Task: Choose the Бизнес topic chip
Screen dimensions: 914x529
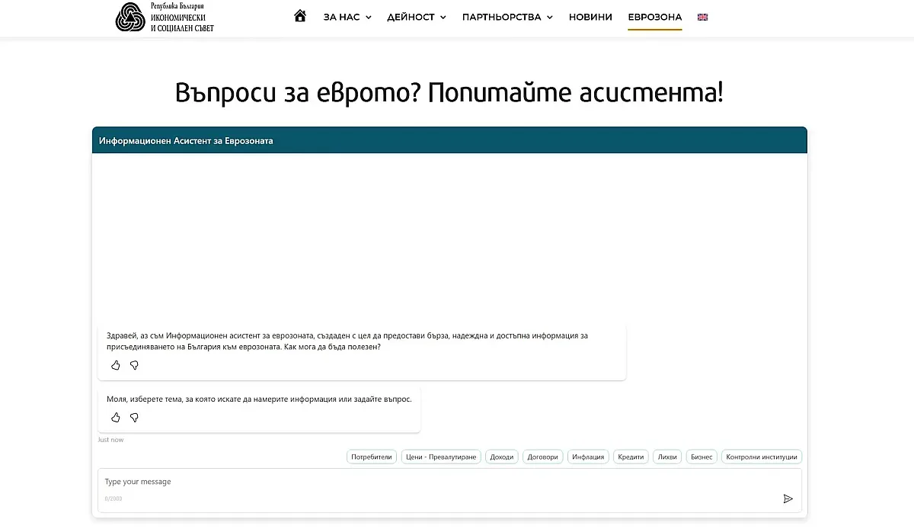Action: tap(701, 457)
